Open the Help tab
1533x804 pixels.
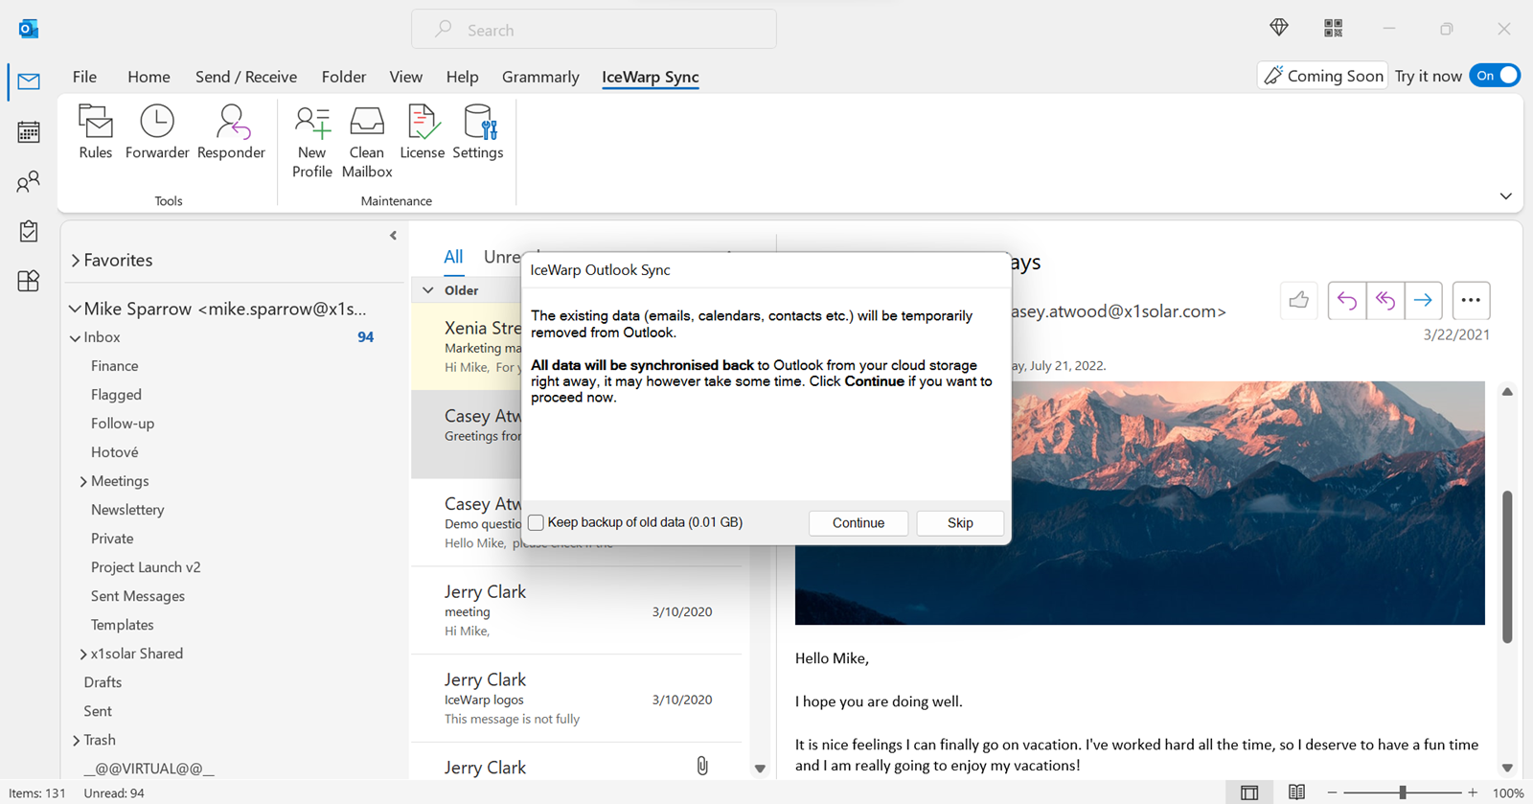pos(462,77)
